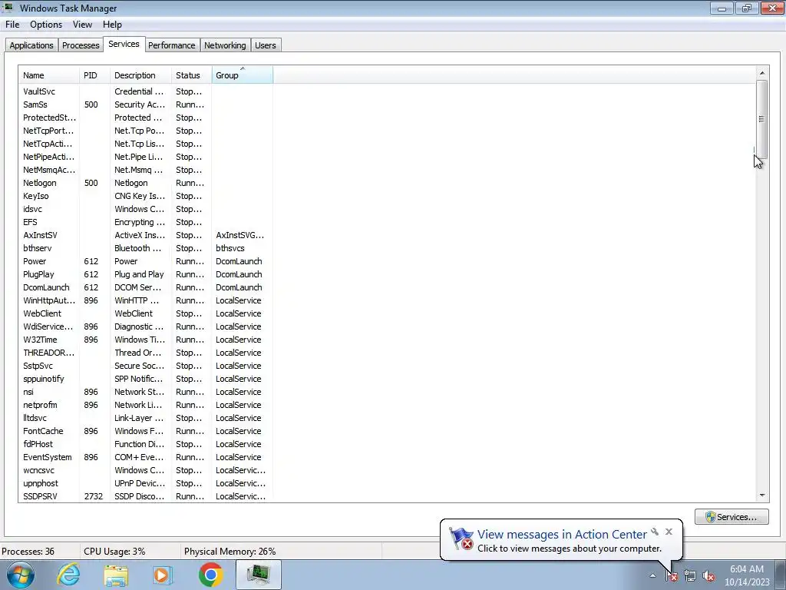
Task: Select the Netlogon service name
Action: [x=40, y=183]
